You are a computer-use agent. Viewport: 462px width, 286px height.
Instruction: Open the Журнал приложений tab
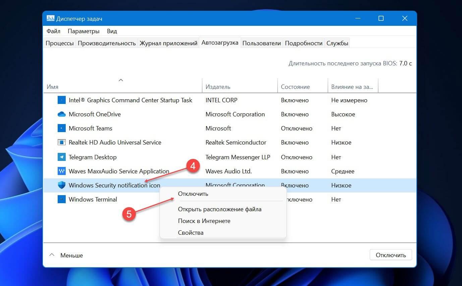168,43
